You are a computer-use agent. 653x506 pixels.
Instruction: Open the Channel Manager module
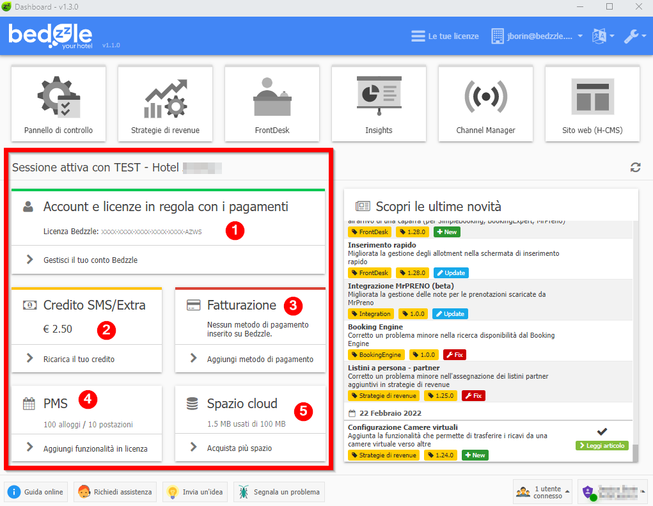pyautogui.click(x=485, y=104)
